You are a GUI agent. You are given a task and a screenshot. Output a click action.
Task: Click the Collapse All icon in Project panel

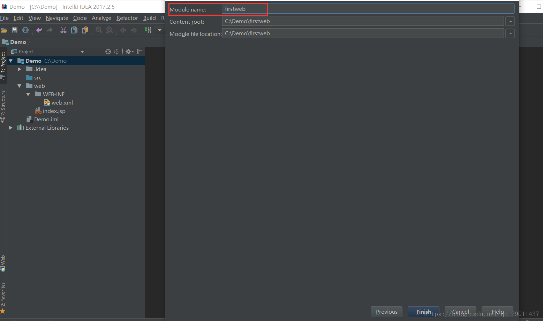coord(117,52)
